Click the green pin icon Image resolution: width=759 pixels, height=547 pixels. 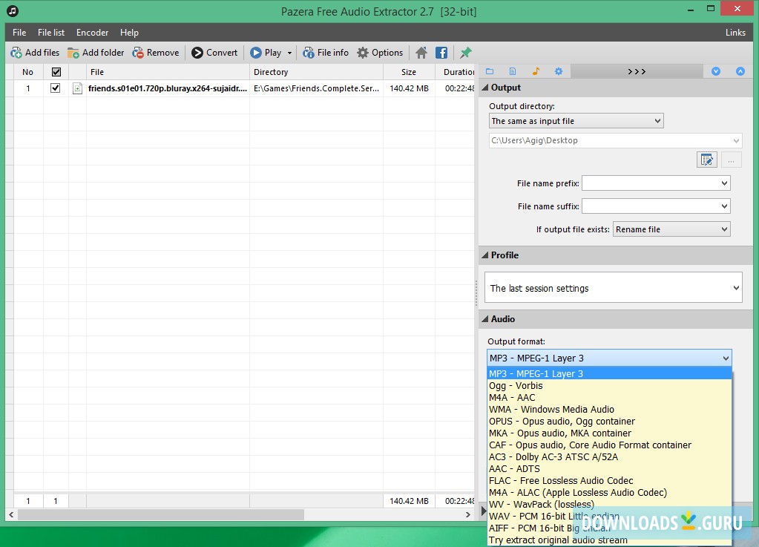[466, 53]
